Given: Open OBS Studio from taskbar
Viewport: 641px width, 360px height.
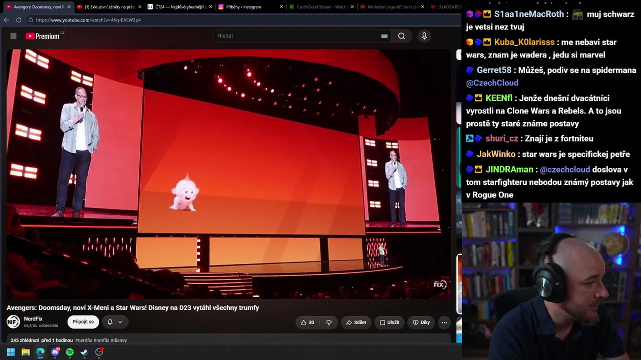Looking at the screenshot, I should tap(99, 352).
